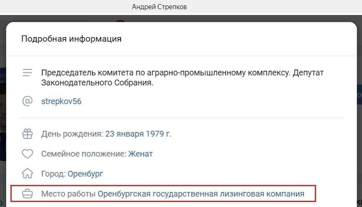Click the red notification badge at top
Image resolution: width=362 pixels, height=207 pixels.
[x=120, y=21]
